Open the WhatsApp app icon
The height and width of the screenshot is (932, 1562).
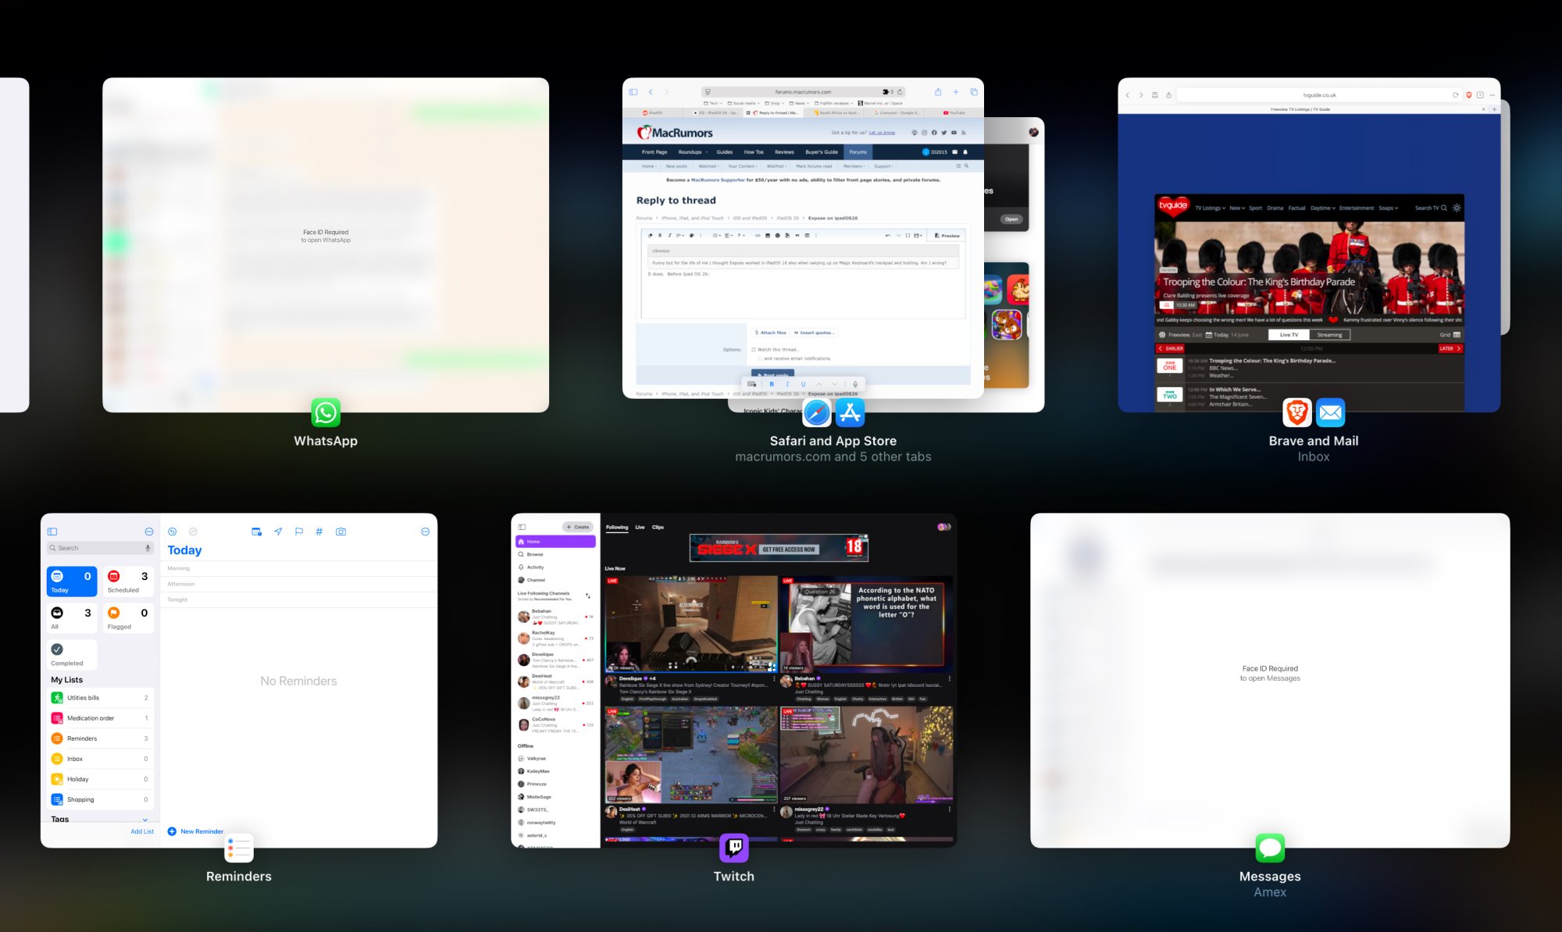(326, 412)
